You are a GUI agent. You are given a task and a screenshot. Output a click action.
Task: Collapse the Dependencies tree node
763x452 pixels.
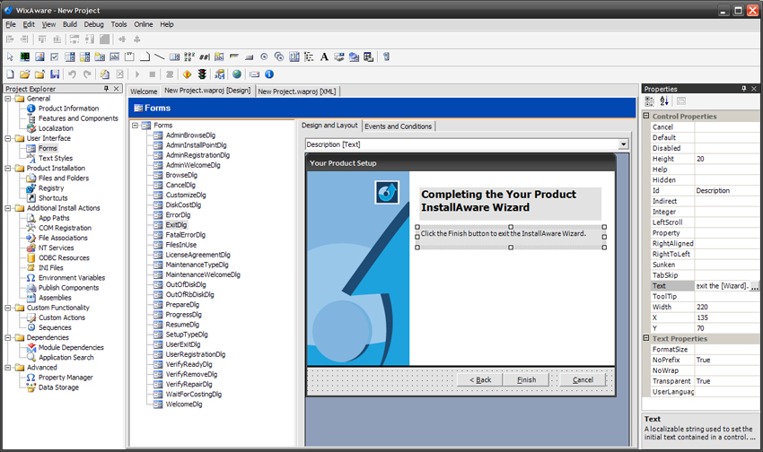coord(8,338)
